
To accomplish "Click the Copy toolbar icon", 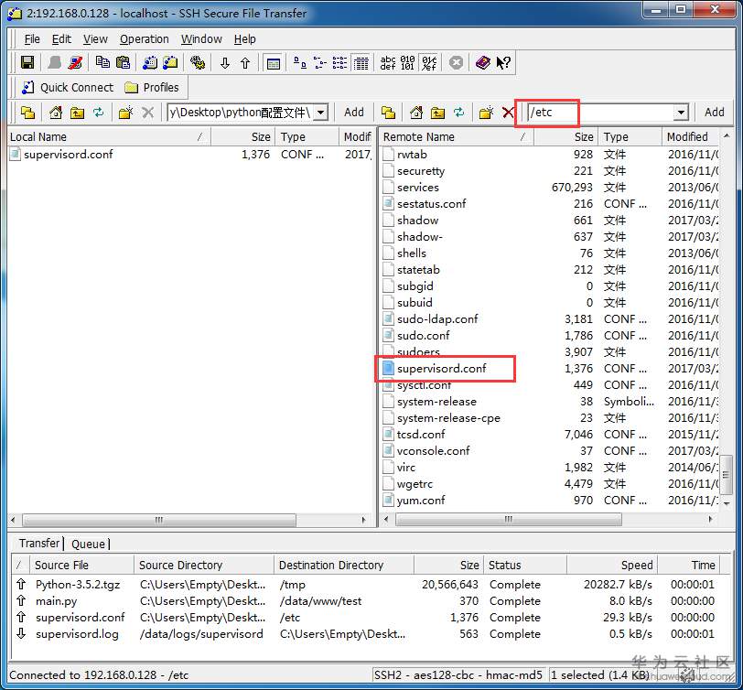I will [x=102, y=62].
